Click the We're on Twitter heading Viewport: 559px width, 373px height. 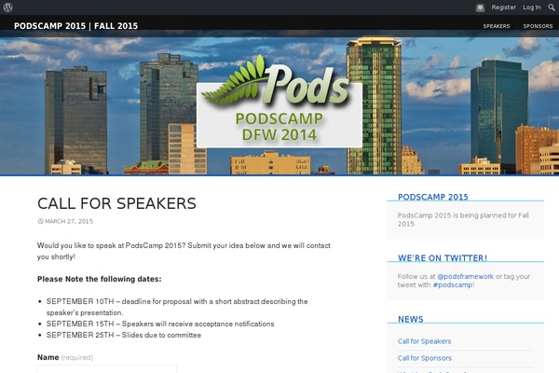click(x=443, y=258)
